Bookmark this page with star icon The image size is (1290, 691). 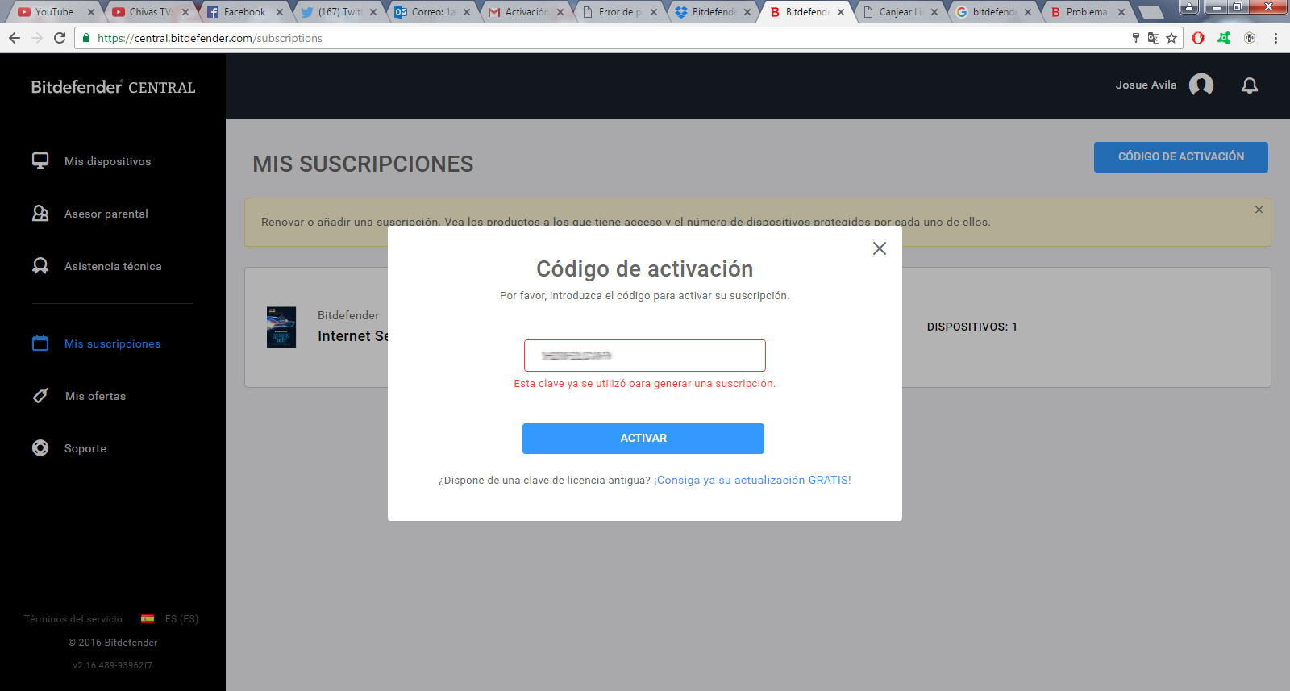[1171, 38]
